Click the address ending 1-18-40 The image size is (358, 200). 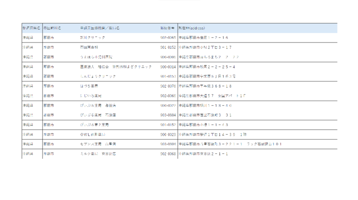click(x=205, y=105)
